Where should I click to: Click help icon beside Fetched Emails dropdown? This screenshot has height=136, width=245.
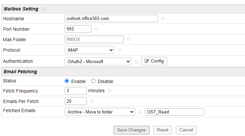pos(140,112)
